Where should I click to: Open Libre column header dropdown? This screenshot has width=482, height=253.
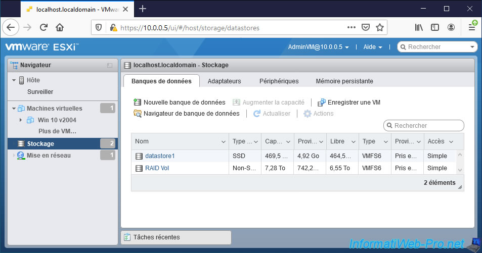tap(353, 141)
